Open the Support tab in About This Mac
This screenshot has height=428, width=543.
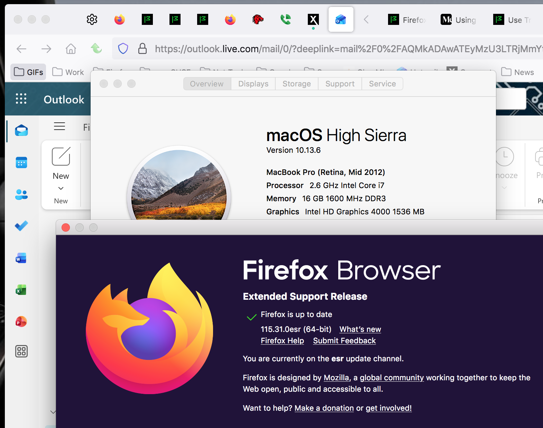(x=340, y=84)
